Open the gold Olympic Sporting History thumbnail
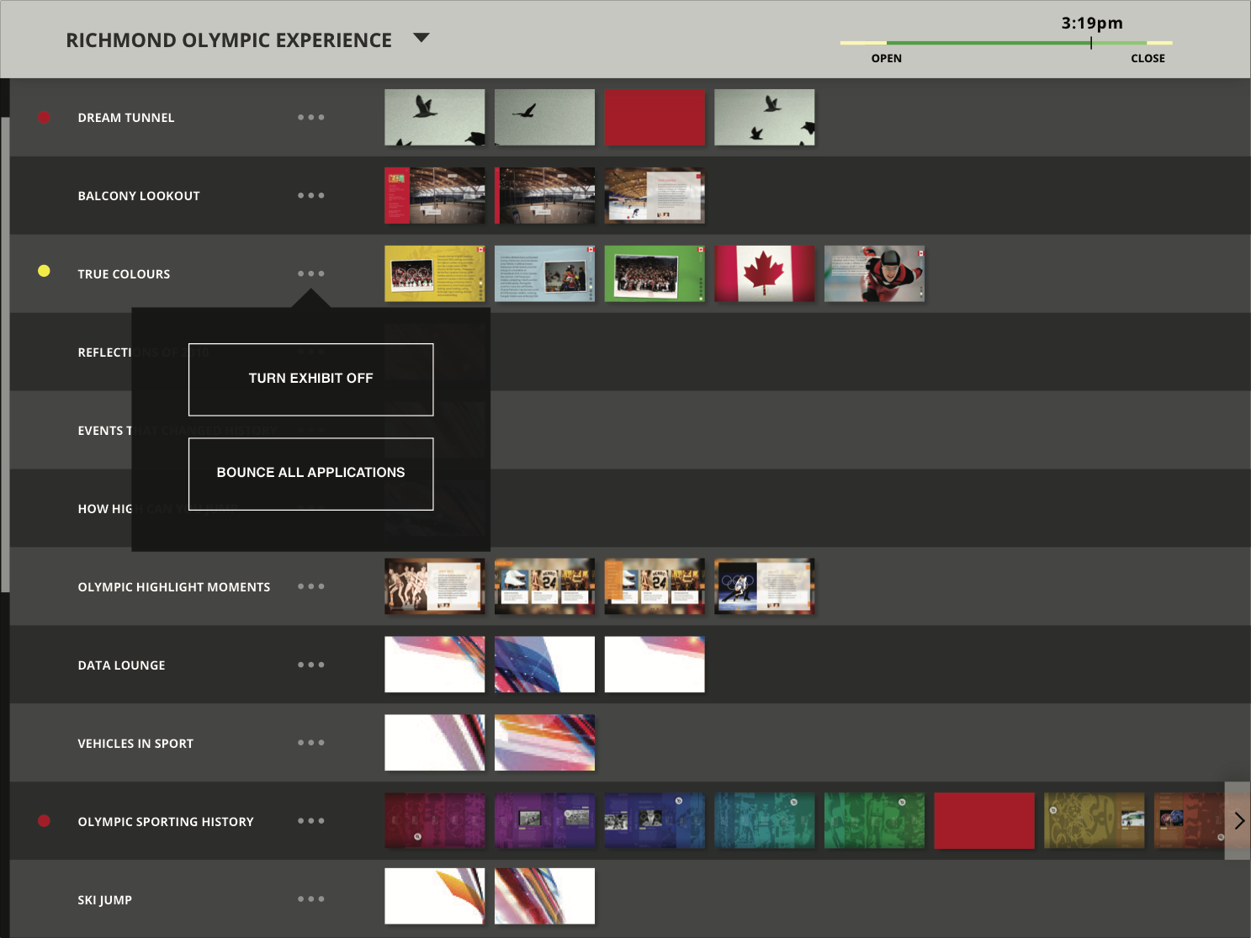 tap(1095, 821)
